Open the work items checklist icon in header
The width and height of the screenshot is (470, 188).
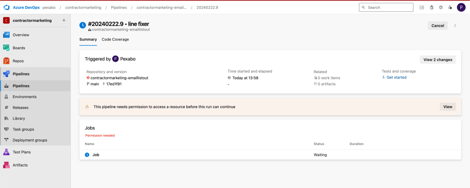tap(422, 7)
